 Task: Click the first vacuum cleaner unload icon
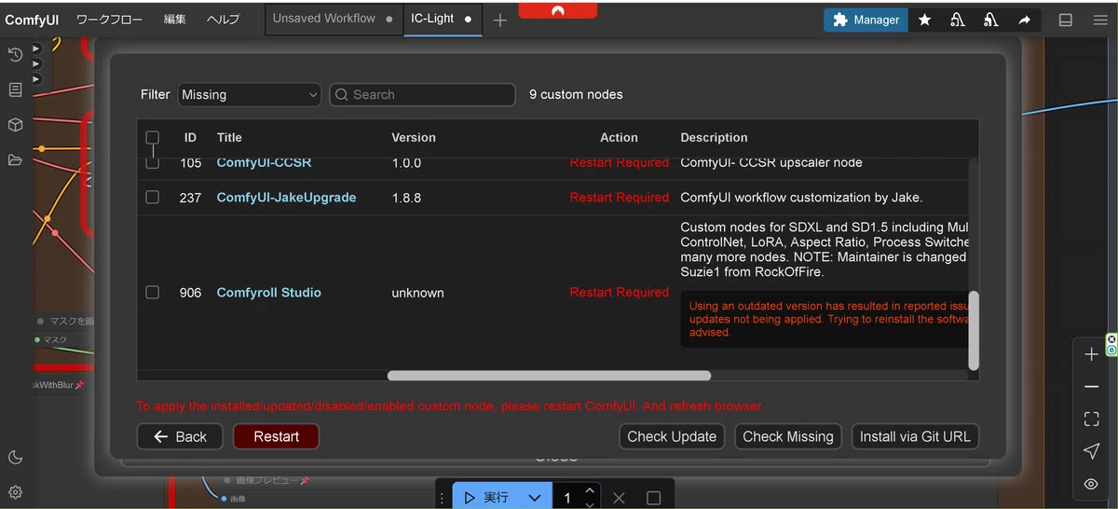point(958,20)
